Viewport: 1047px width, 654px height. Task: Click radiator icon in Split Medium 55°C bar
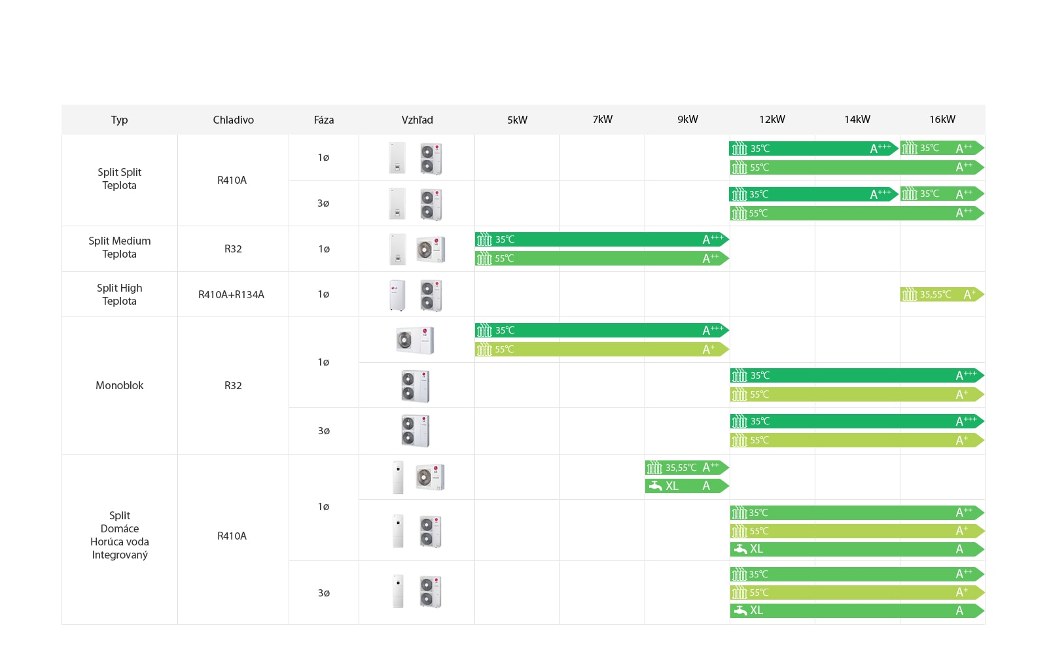pos(484,259)
